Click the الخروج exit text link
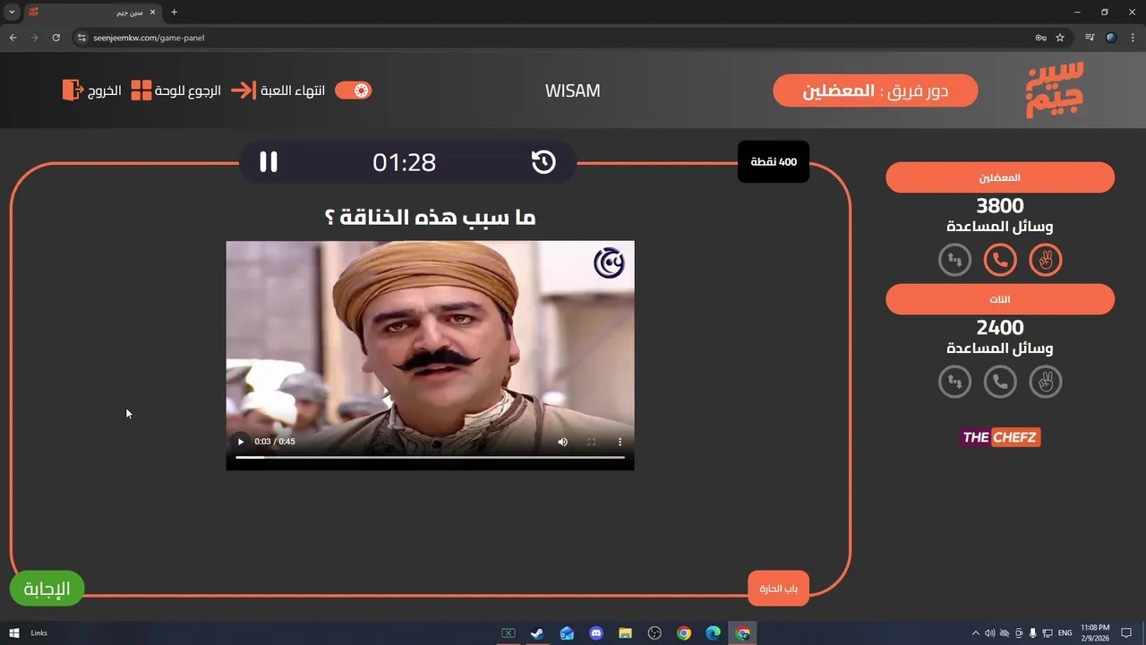This screenshot has width=1146, height=645. 105,91
